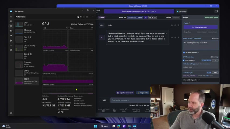230x129 pixels.
Task: Click the Regenerate button
Action: click(142, 93)
